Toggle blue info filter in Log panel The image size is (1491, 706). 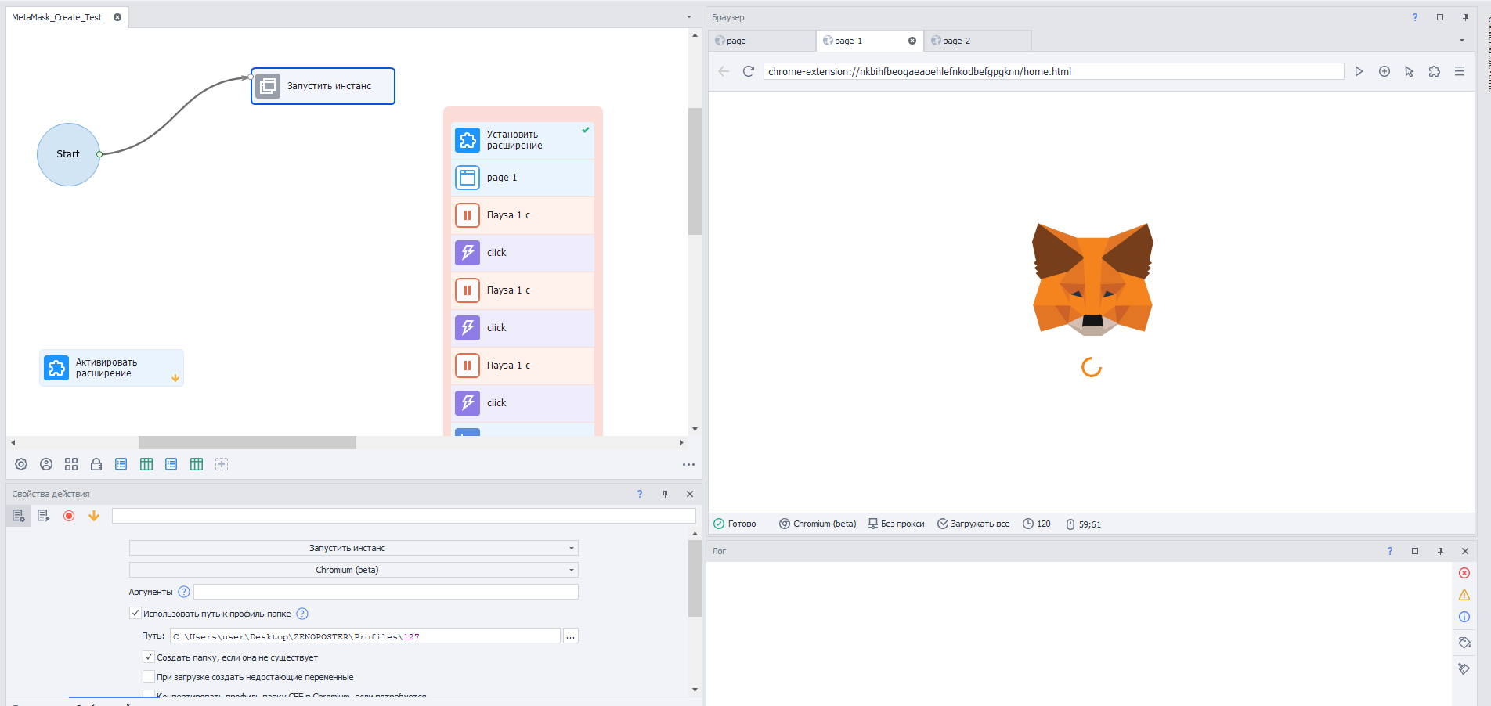(1464, 617)
